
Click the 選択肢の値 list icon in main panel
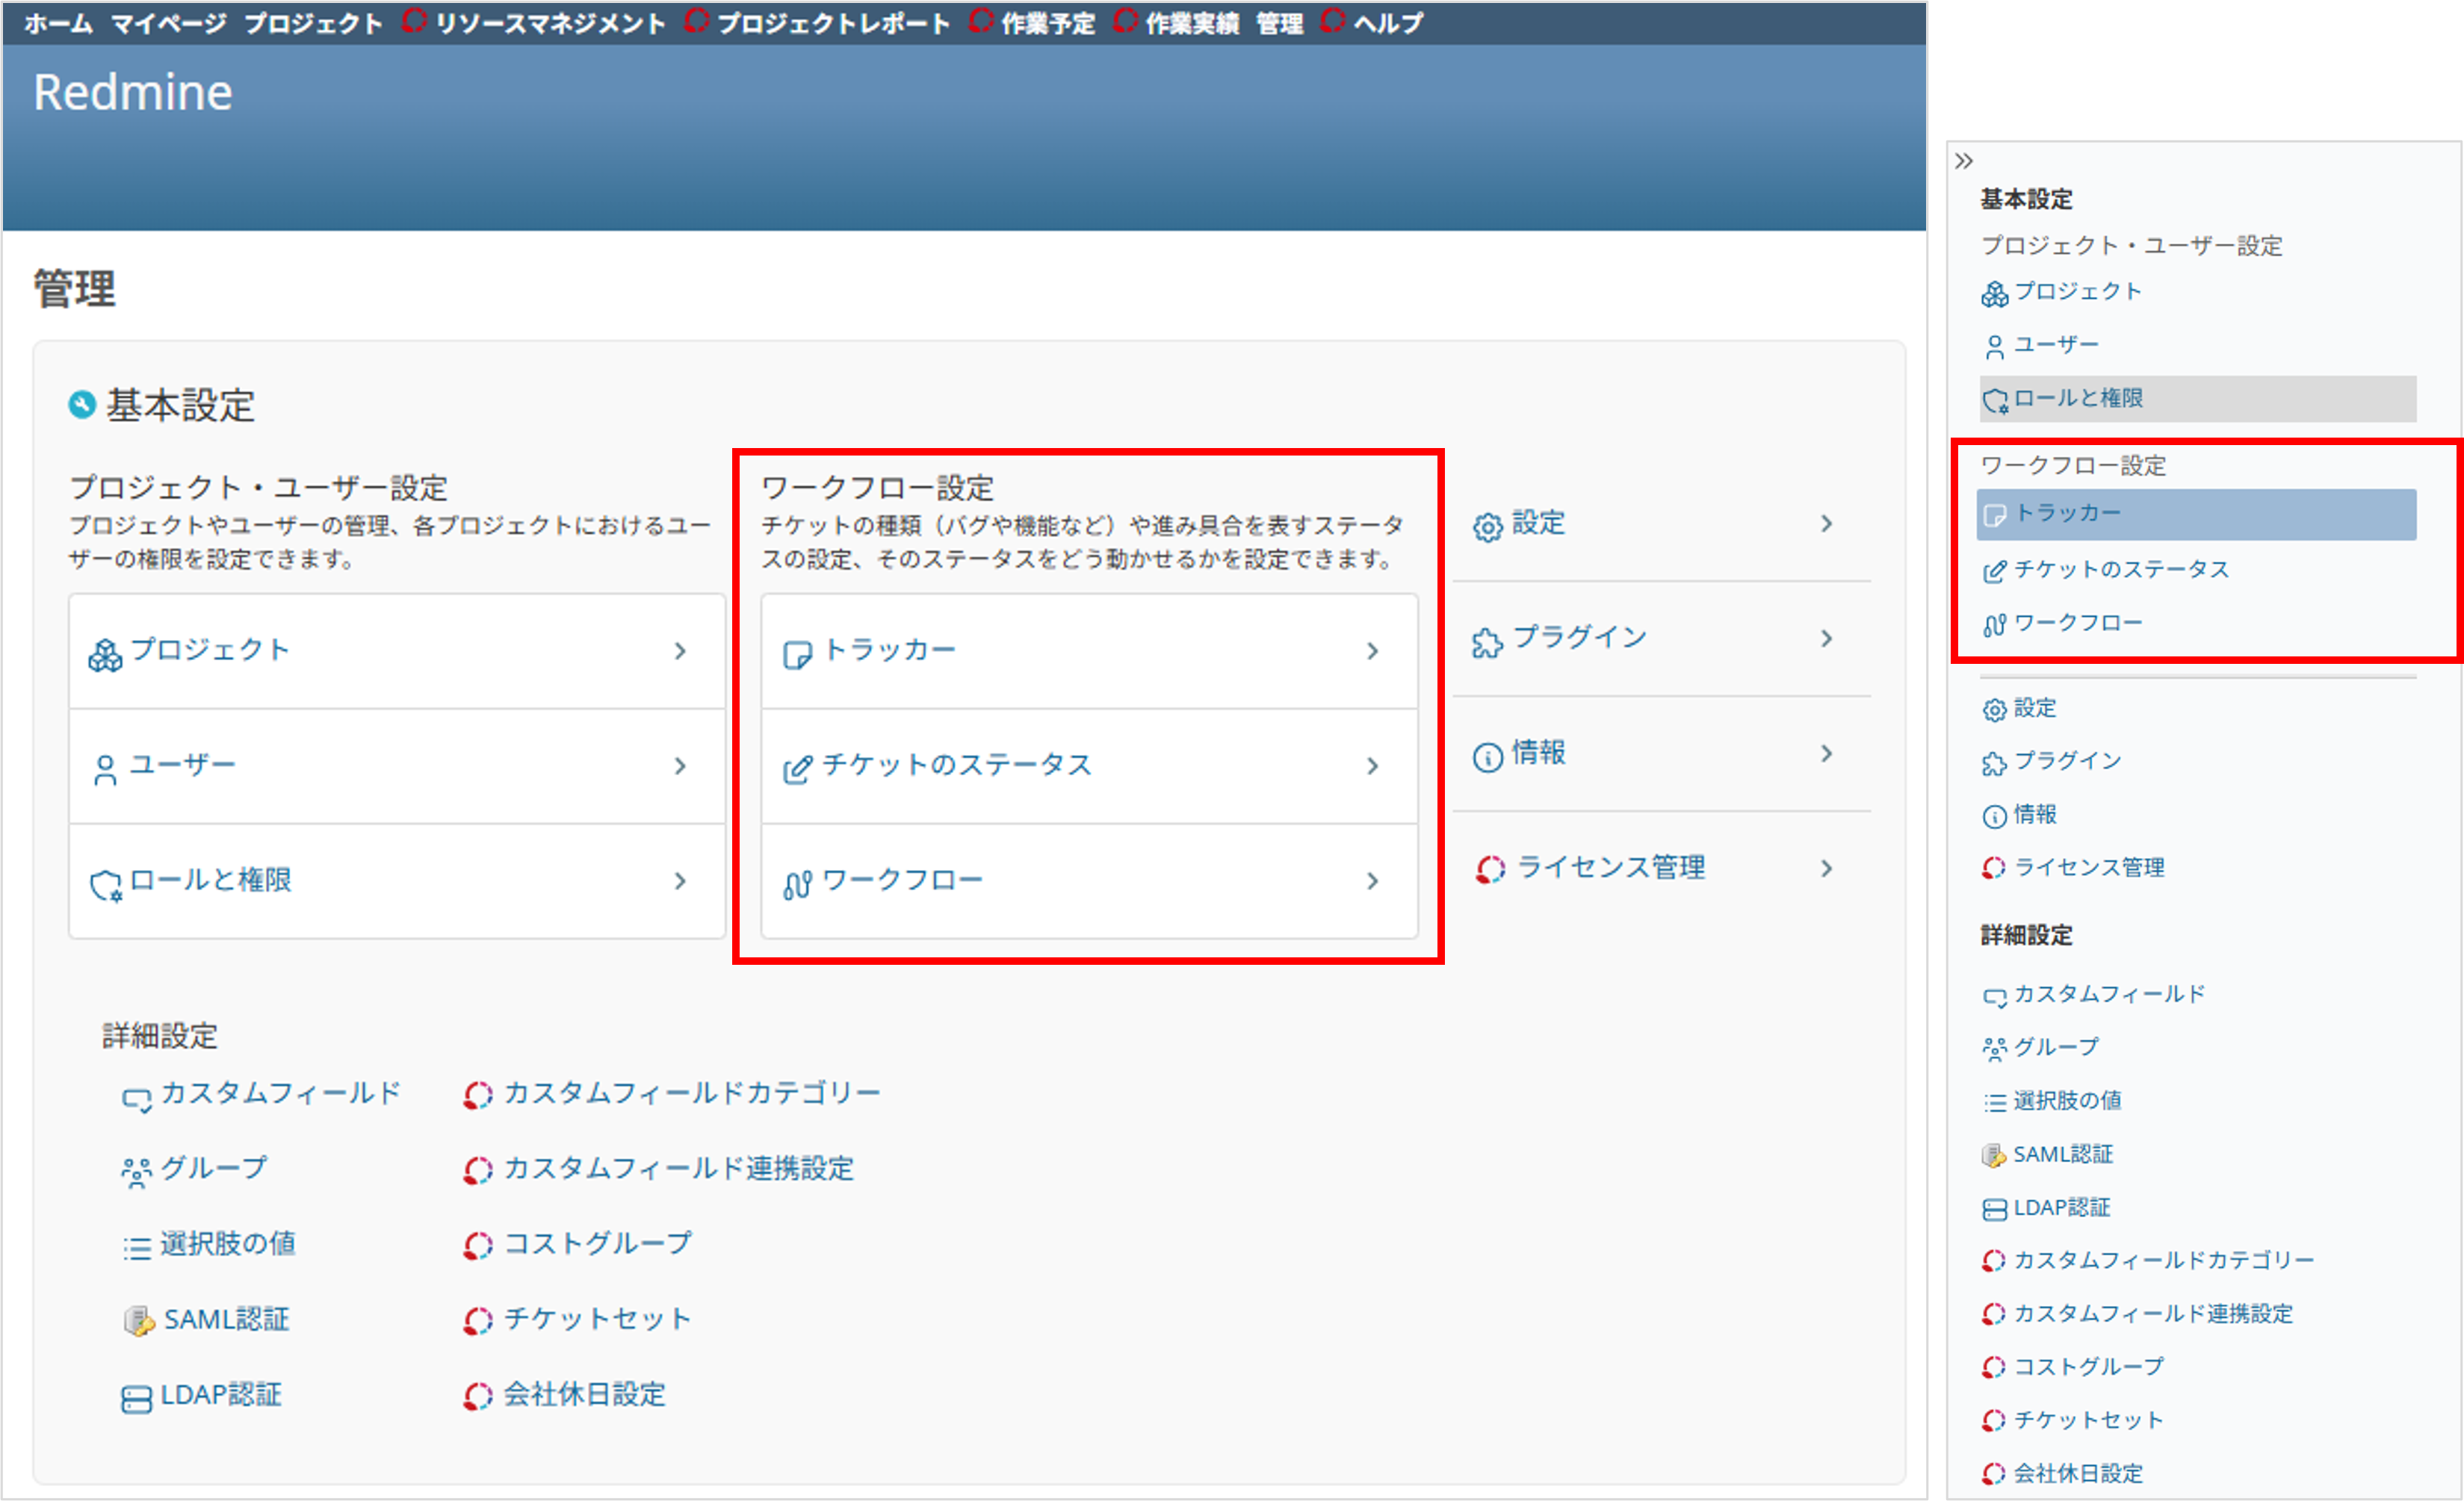pyautogui.click(x=137, y=1247)
